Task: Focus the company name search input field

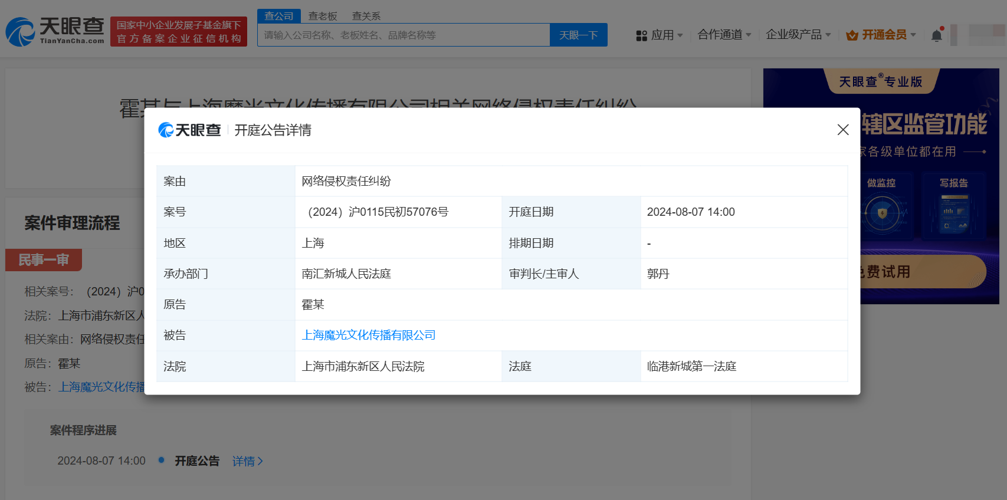Action: (x=404, y=35)
